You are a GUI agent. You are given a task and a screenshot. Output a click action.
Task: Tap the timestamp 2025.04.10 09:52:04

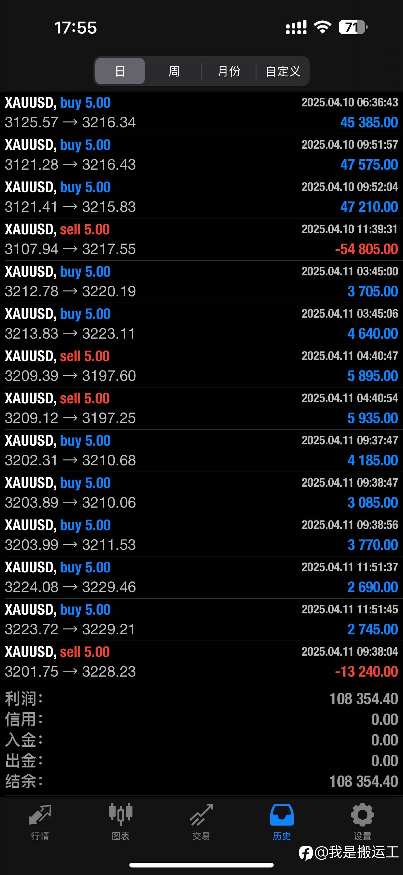(350, 187)
